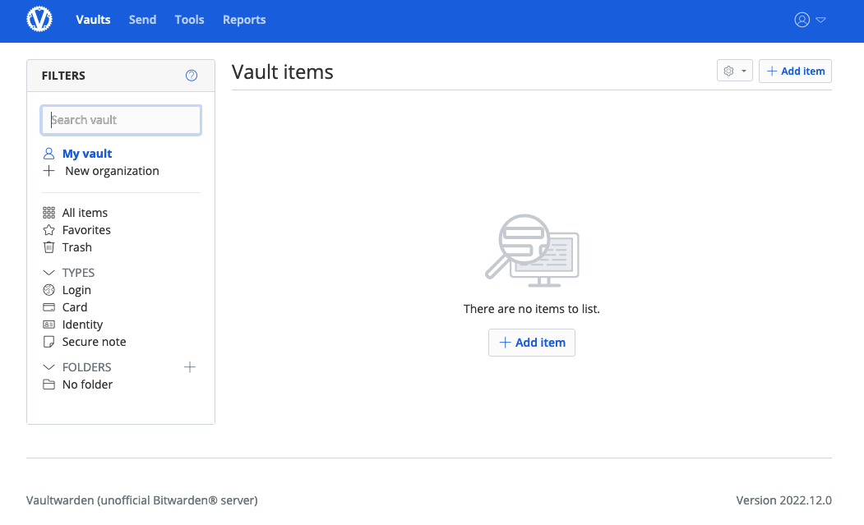
Task: Focus the Search vault field
Action: pyautogui.click(x=121, y=120)
